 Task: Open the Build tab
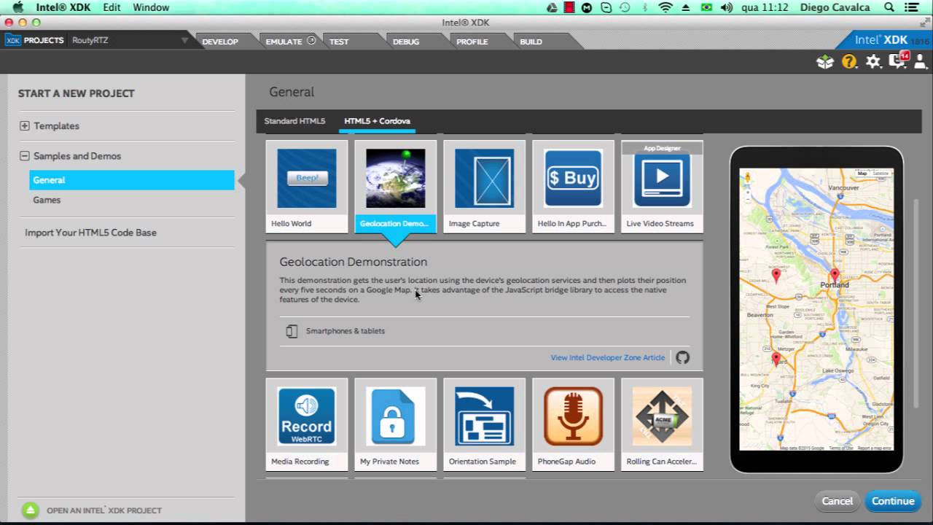click(x=531, y=42)
